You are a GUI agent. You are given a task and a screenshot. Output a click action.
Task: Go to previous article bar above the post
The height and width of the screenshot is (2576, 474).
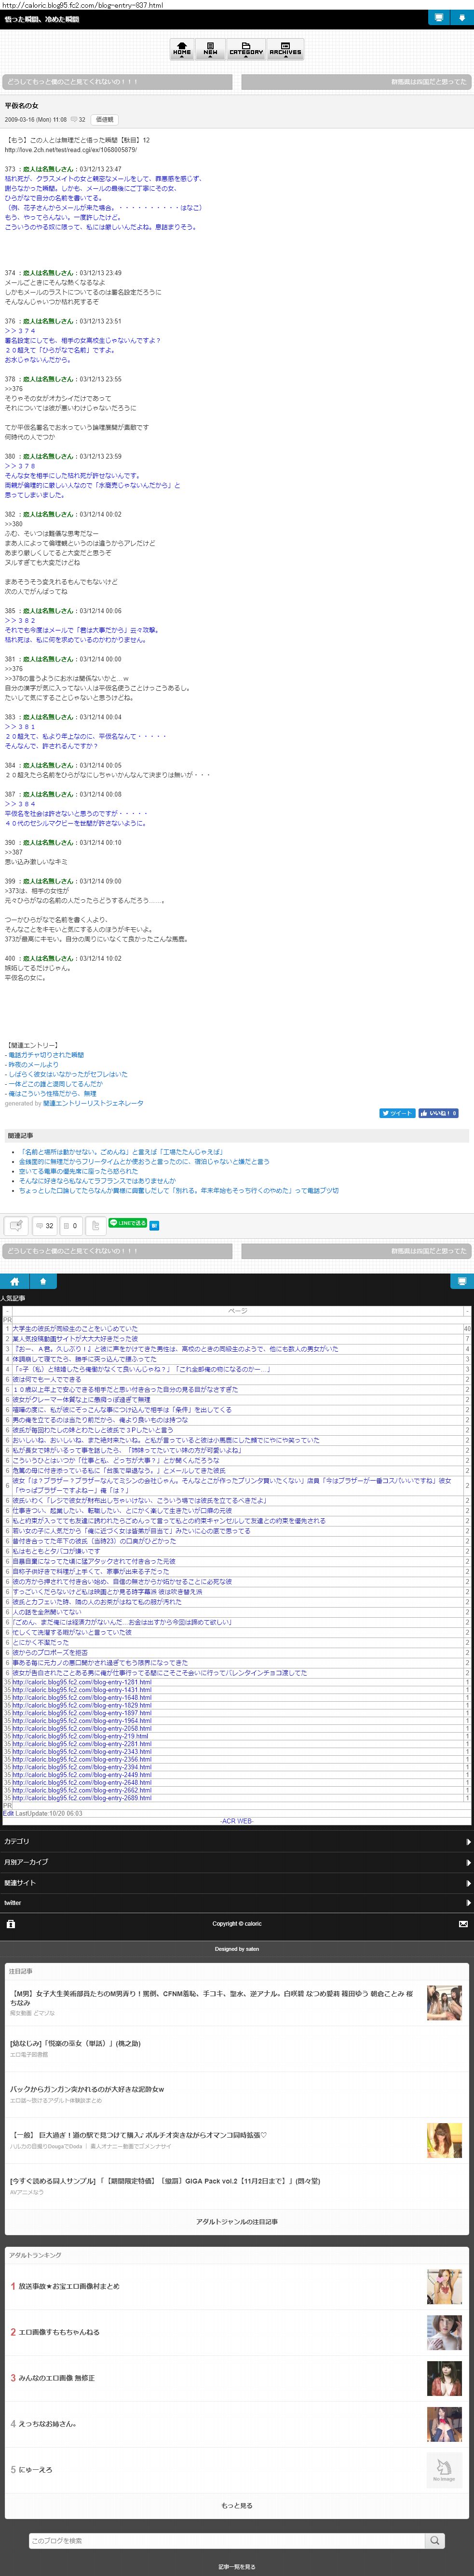pos(117,82)
